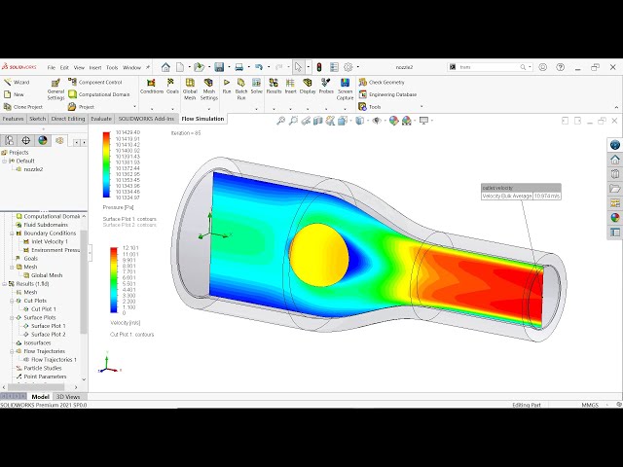Select Flow Trajectories 1 in the tree
623x467 pixels.
[x=54, y=360]
